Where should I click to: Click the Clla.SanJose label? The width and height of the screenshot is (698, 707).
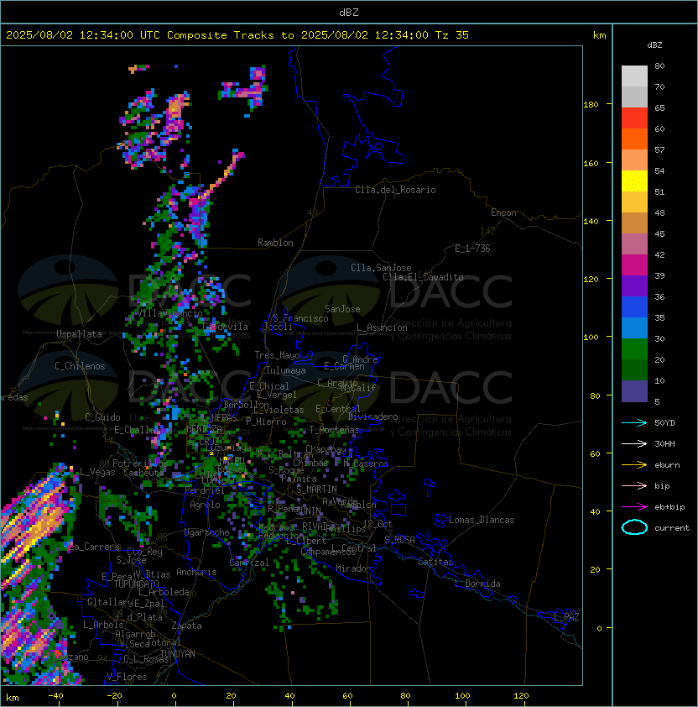pyautogui.click(x=381, y=268)
